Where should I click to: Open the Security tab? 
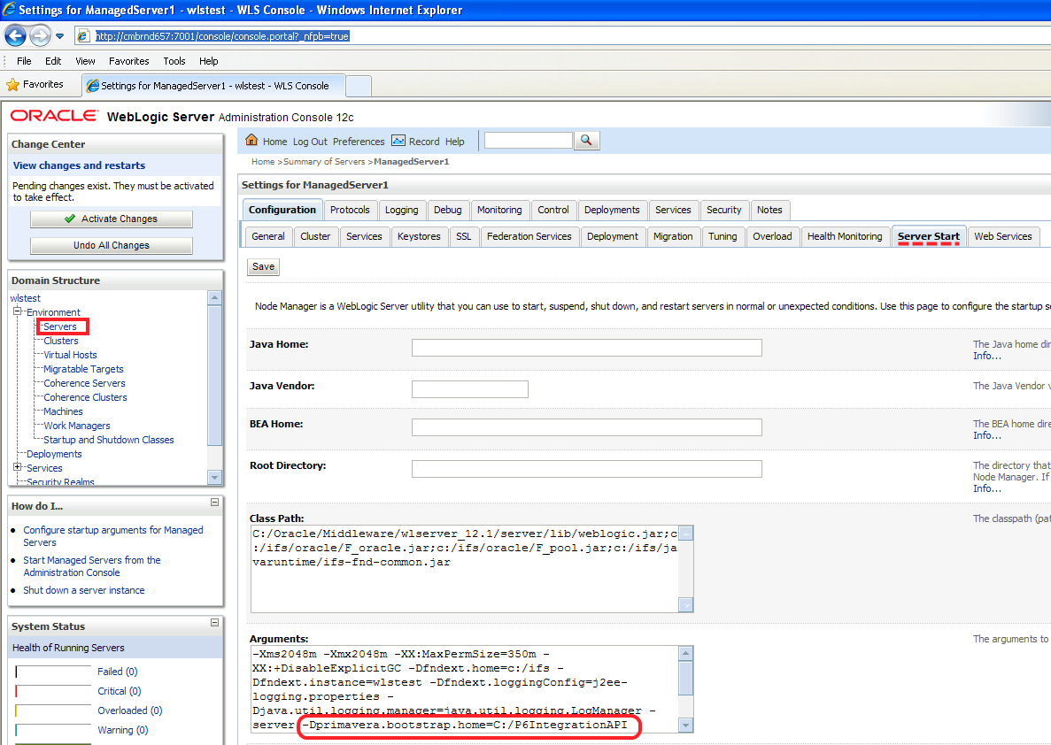pos(724,210)
